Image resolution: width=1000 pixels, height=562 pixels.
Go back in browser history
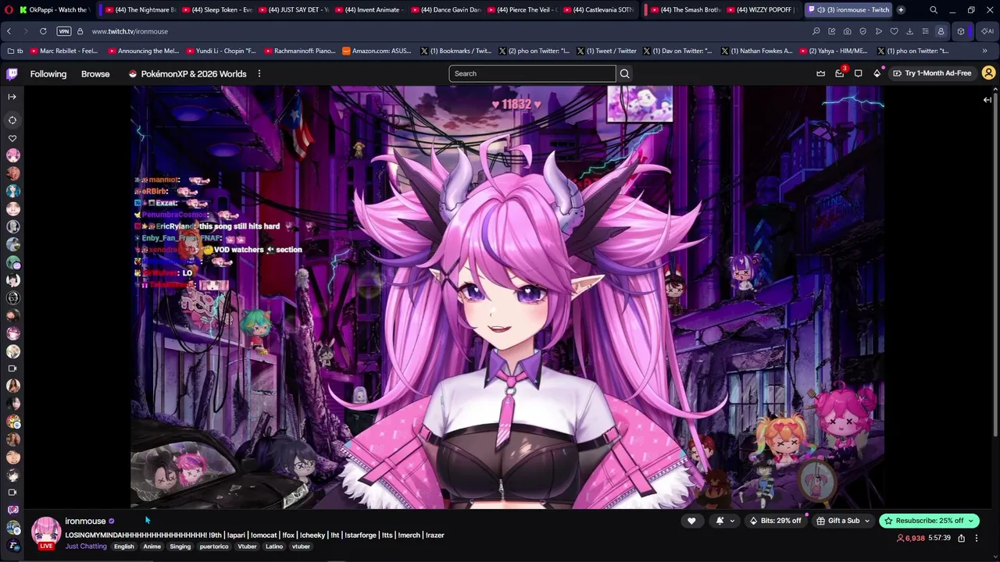coord(9,31)
